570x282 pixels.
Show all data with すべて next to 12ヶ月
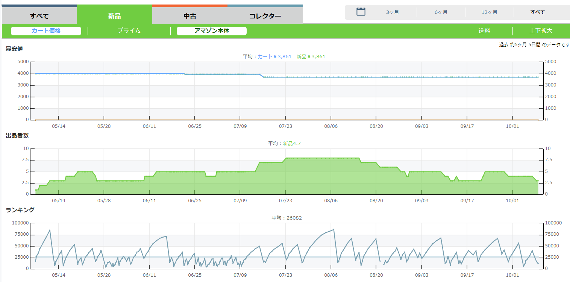click(537, 12)
